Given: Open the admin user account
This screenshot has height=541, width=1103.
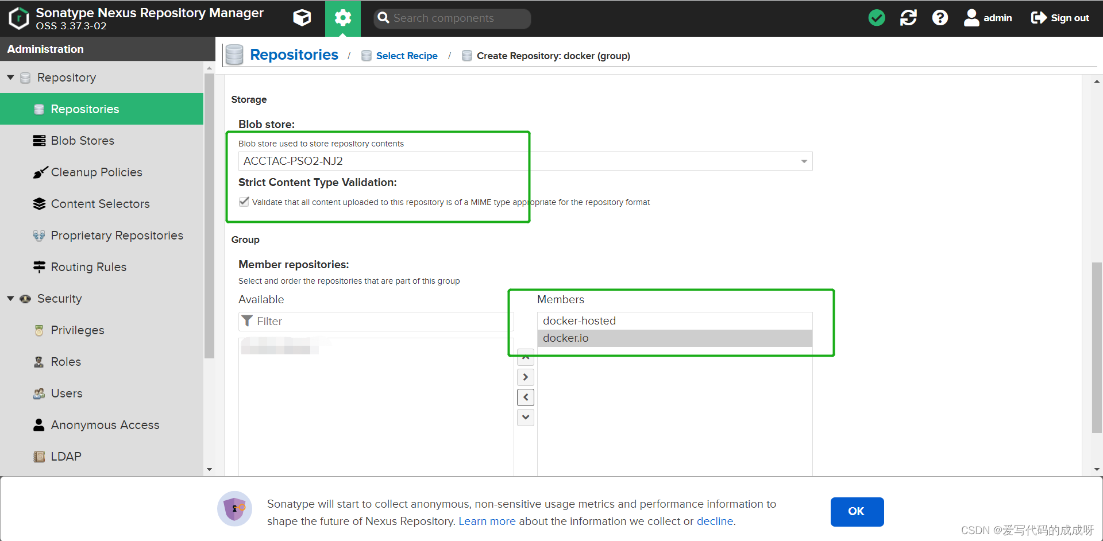Looking at the screenshot, I should tap(988, 18).
